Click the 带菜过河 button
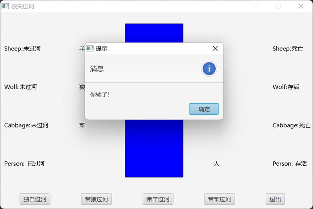The height and width of the screenshot is (209, 313). (x=219, y=199)
